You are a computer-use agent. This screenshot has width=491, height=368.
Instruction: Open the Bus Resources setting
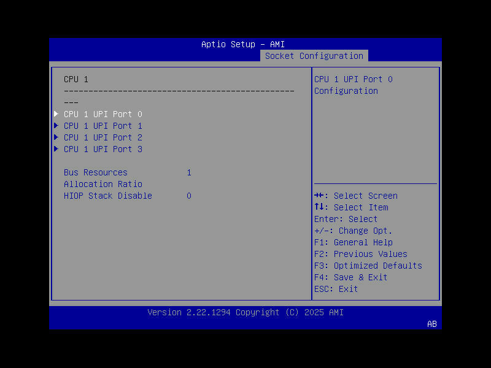[96, 172]
